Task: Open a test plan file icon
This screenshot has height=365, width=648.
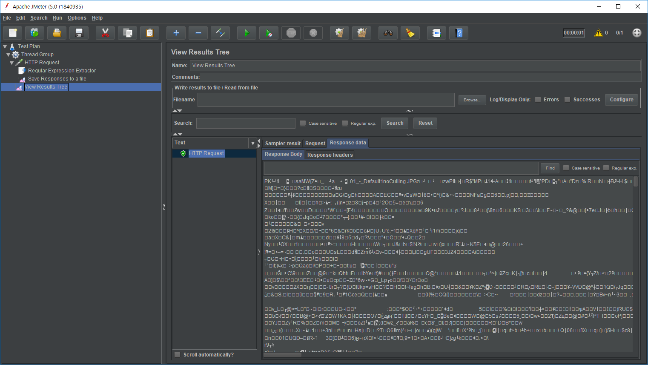Action: coord(57,33)
